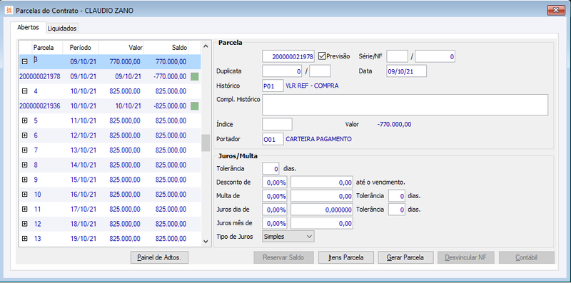571x283 pixels.
Task: Click the list scroll up arrow
Action: 206,46
